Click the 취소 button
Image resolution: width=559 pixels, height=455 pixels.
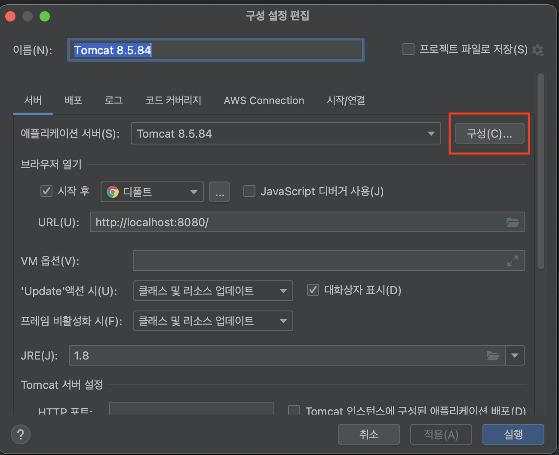369,434
